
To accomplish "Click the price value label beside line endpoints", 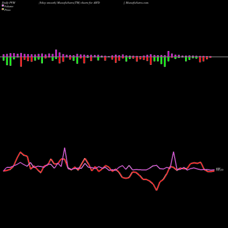I will click(220, 170).
